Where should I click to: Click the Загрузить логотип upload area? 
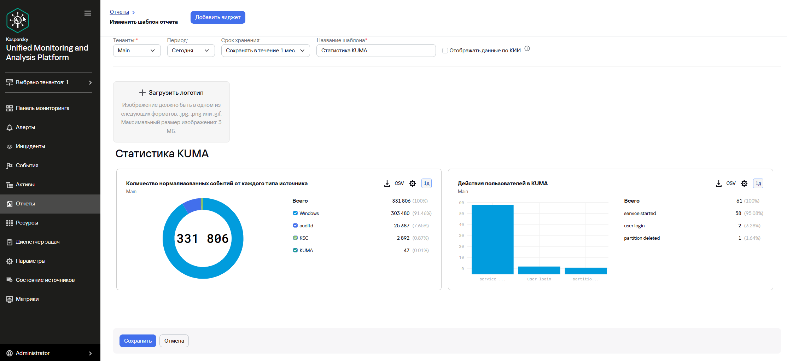(x=171, y=112)
